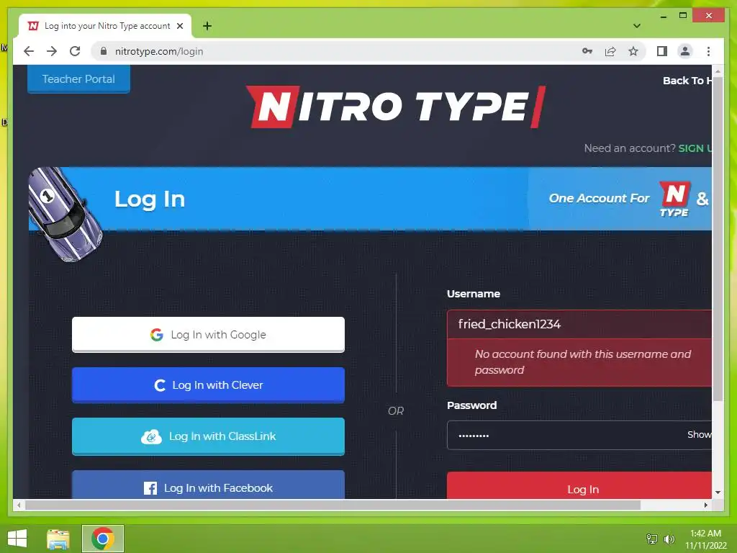Share this page via share icon
Viewport: 737px width, 553px height.
click(x=610, y=51)
